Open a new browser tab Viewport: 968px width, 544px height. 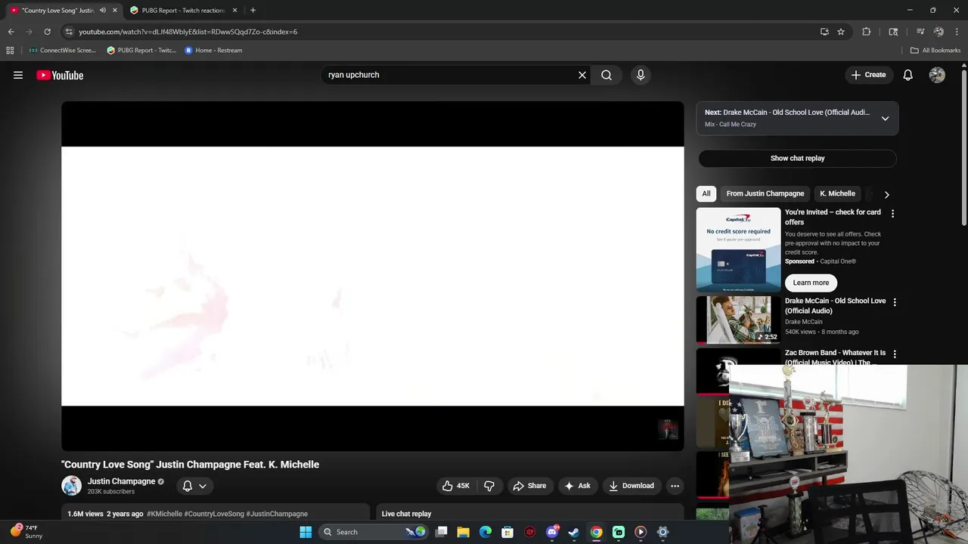pos(253,11)
